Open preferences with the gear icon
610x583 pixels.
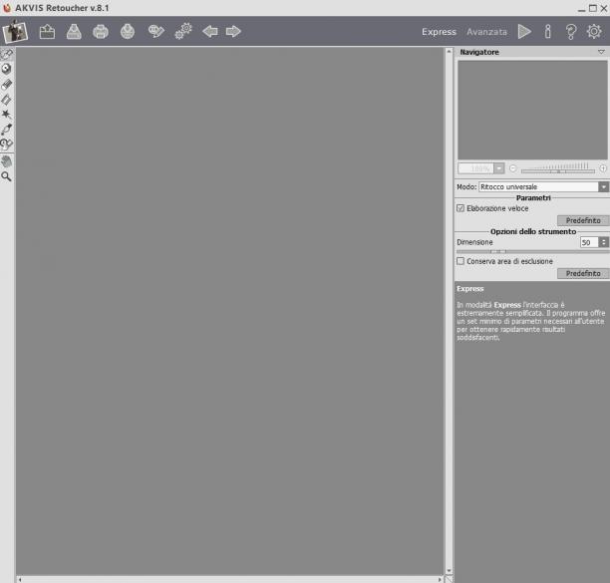tap(594, 32)
